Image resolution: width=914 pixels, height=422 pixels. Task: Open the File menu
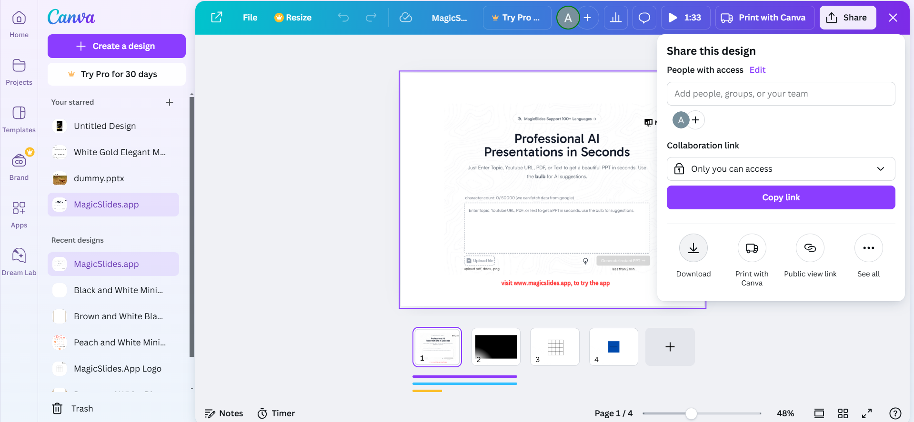(x=250, y=18)
